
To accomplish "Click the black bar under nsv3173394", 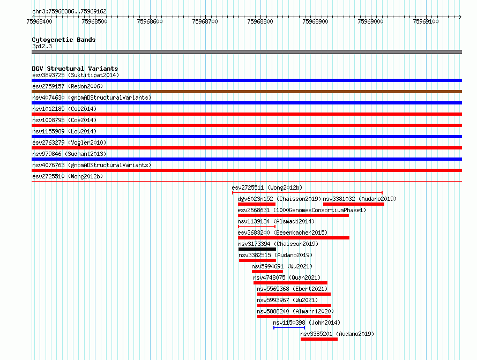I will tap(257, 249).
